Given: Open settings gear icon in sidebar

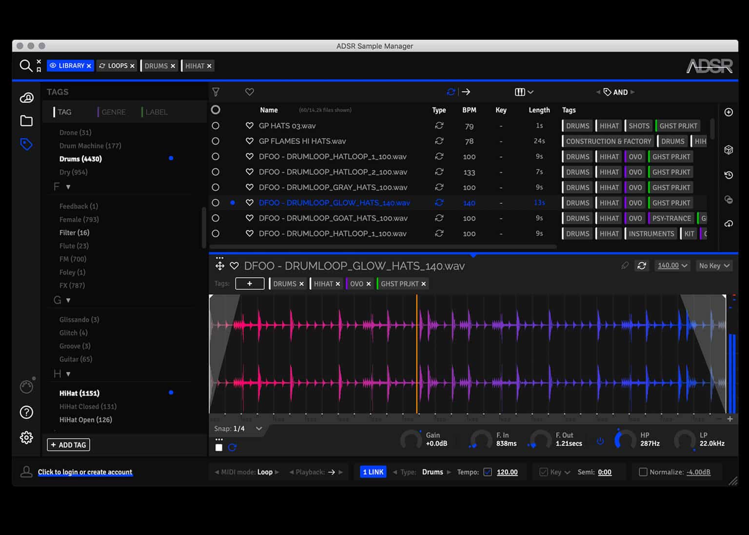Looking at the screenshot, I should click(x=26, y=437).
